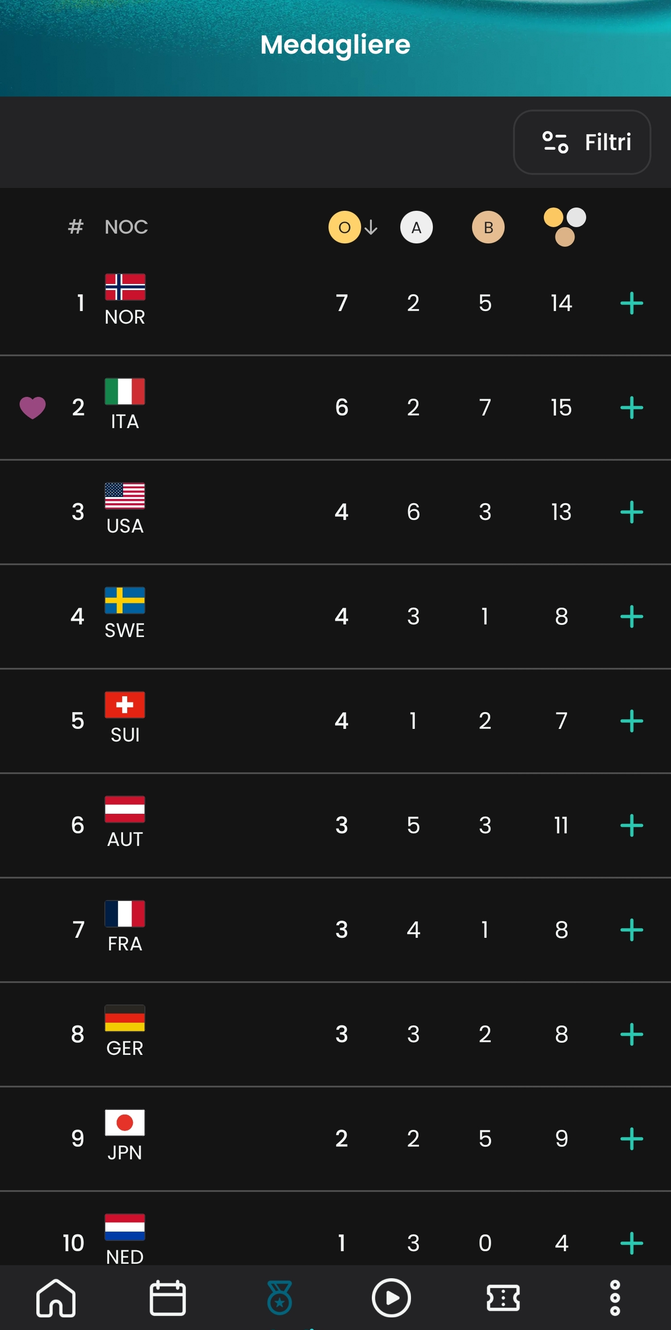The height and width of the screenshot is (1330, 671).
Task: Open the video play icon
Action: coord(391,1297)
